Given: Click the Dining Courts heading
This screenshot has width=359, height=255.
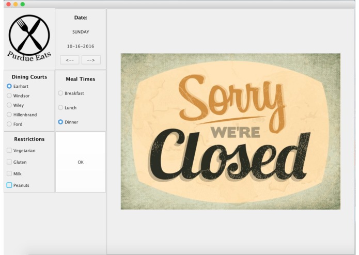Looking at the screenshot, I should [x=29, y=77].
